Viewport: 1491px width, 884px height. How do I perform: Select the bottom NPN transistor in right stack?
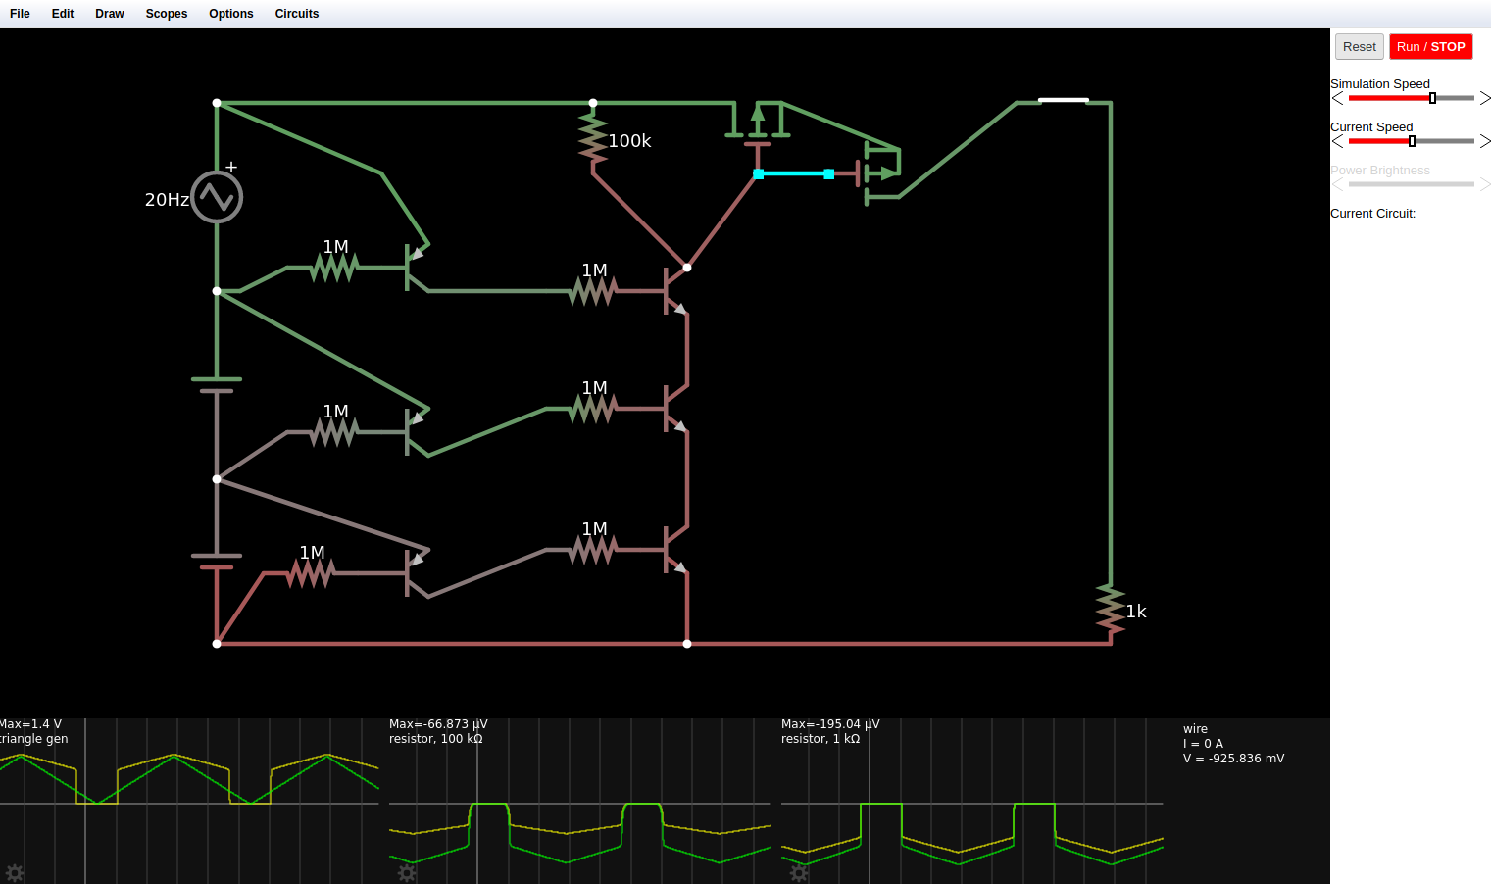coord(675,549)
